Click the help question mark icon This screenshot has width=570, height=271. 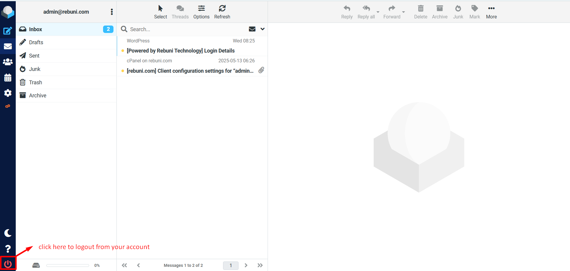pos(8,249)
